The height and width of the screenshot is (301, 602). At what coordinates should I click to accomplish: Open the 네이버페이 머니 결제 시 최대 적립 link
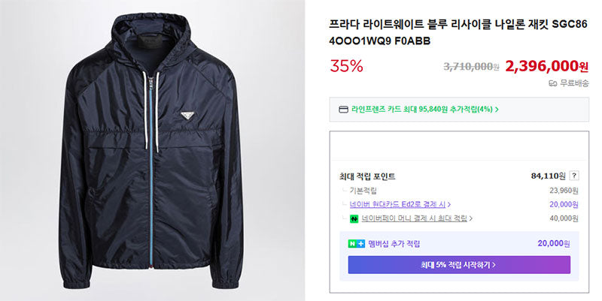[415, 218]
